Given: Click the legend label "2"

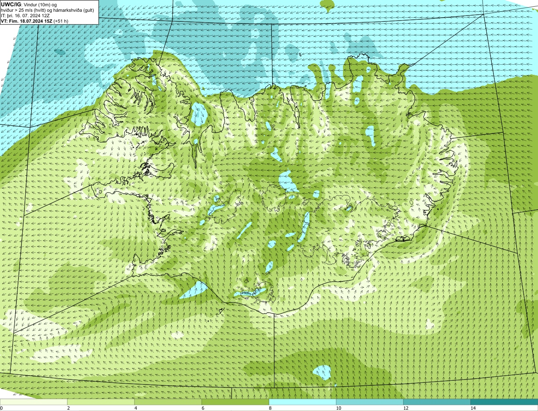Looking at the screenshot, I should click(68, 408).
